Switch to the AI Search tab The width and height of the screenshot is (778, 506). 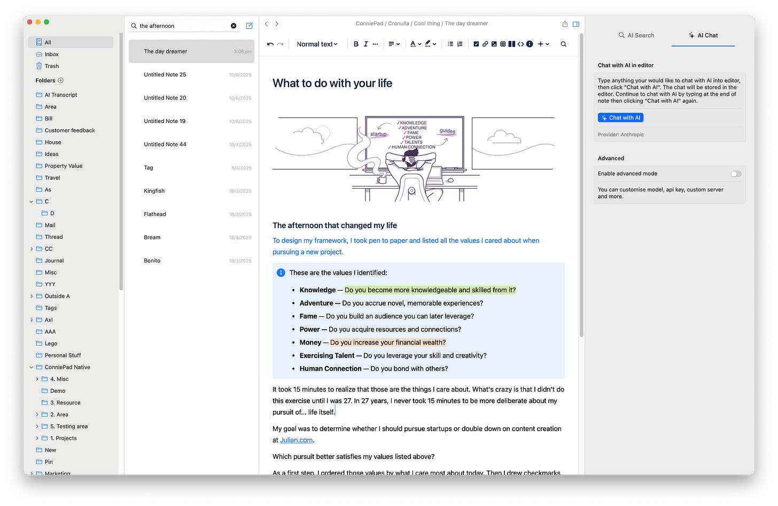point(636,35)
